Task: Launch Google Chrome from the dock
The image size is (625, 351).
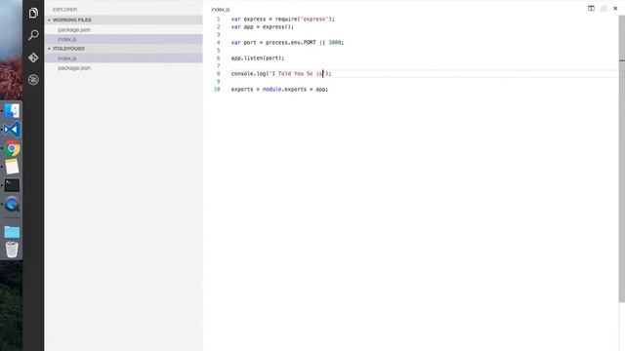Action: pos(12,148)
